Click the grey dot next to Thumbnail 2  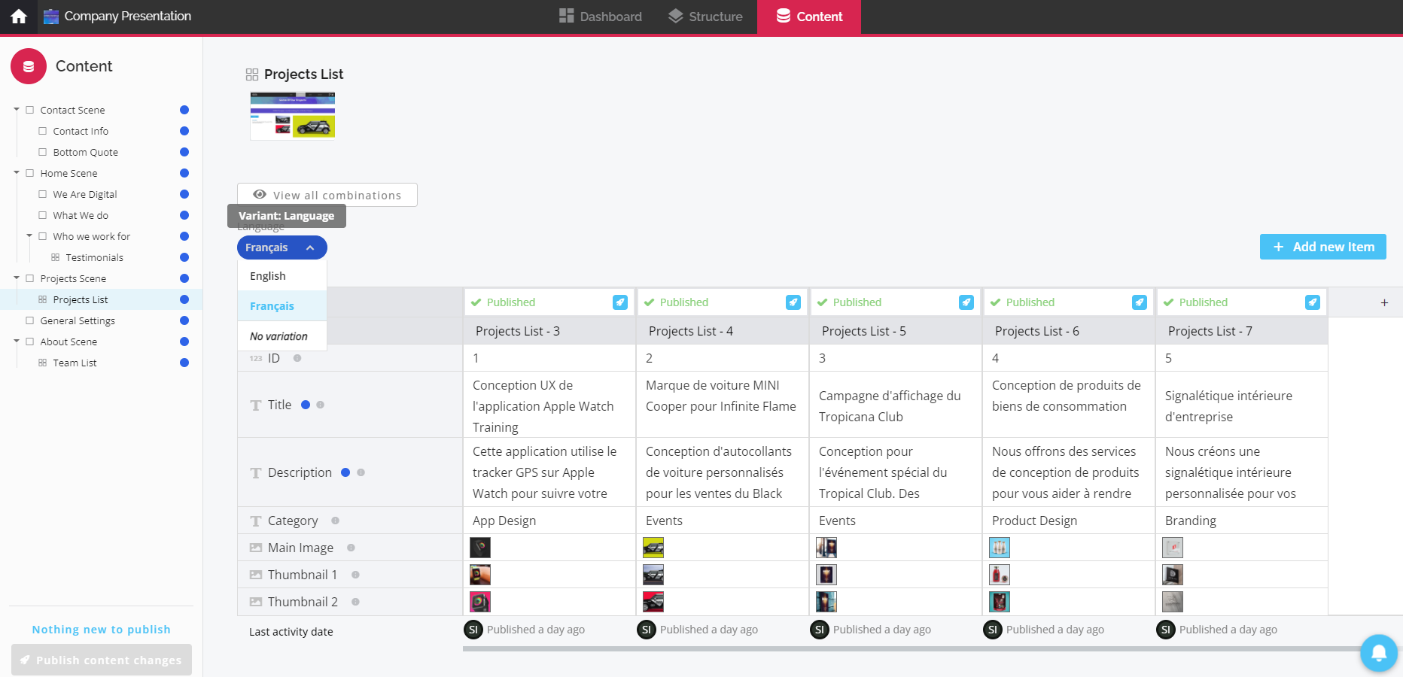355,602
